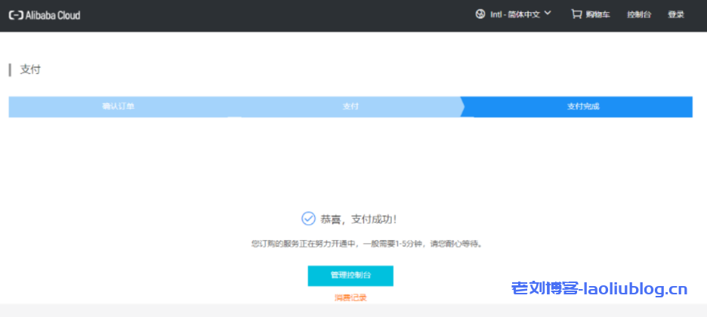Open the 购物车 link in header
This screenshot has width=707, height=317.
(x=597, y=14)
